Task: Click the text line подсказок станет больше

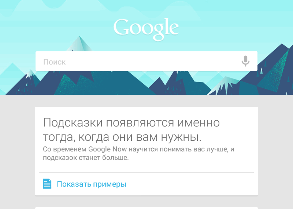Action: click(x=86, y=158)
